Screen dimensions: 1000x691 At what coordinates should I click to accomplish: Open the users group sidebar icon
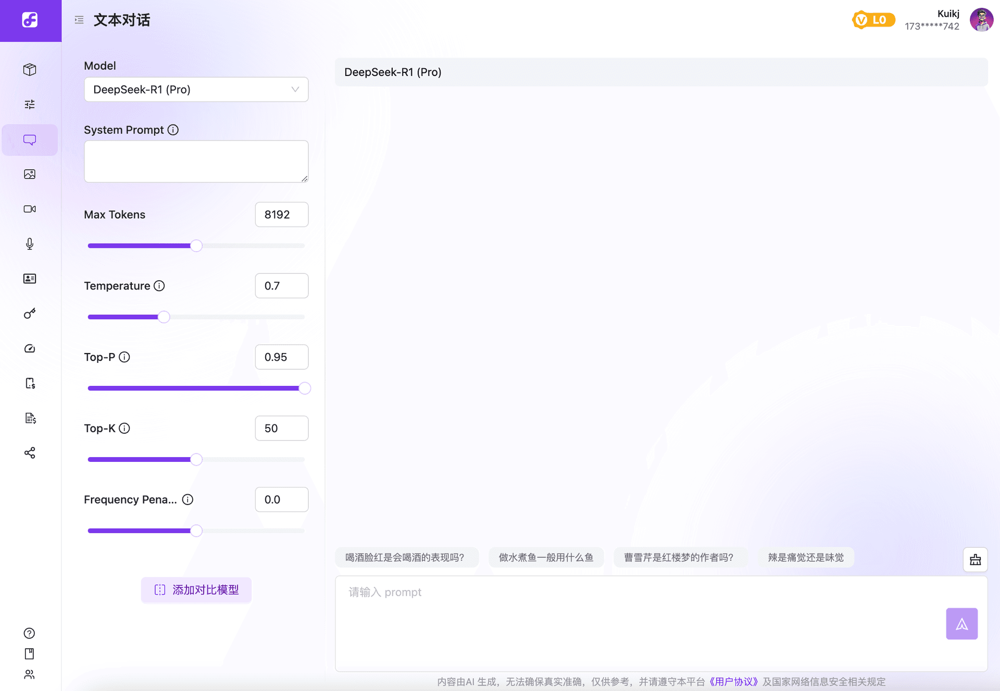pos(29,674)
